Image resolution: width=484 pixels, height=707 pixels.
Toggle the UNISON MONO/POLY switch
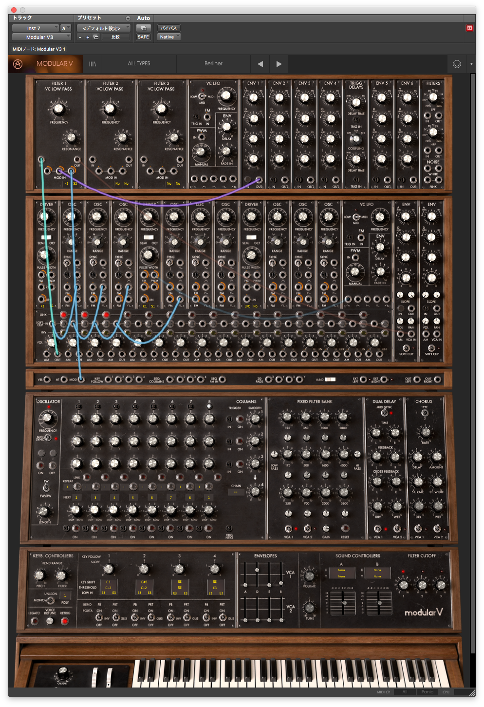point(51,600)
